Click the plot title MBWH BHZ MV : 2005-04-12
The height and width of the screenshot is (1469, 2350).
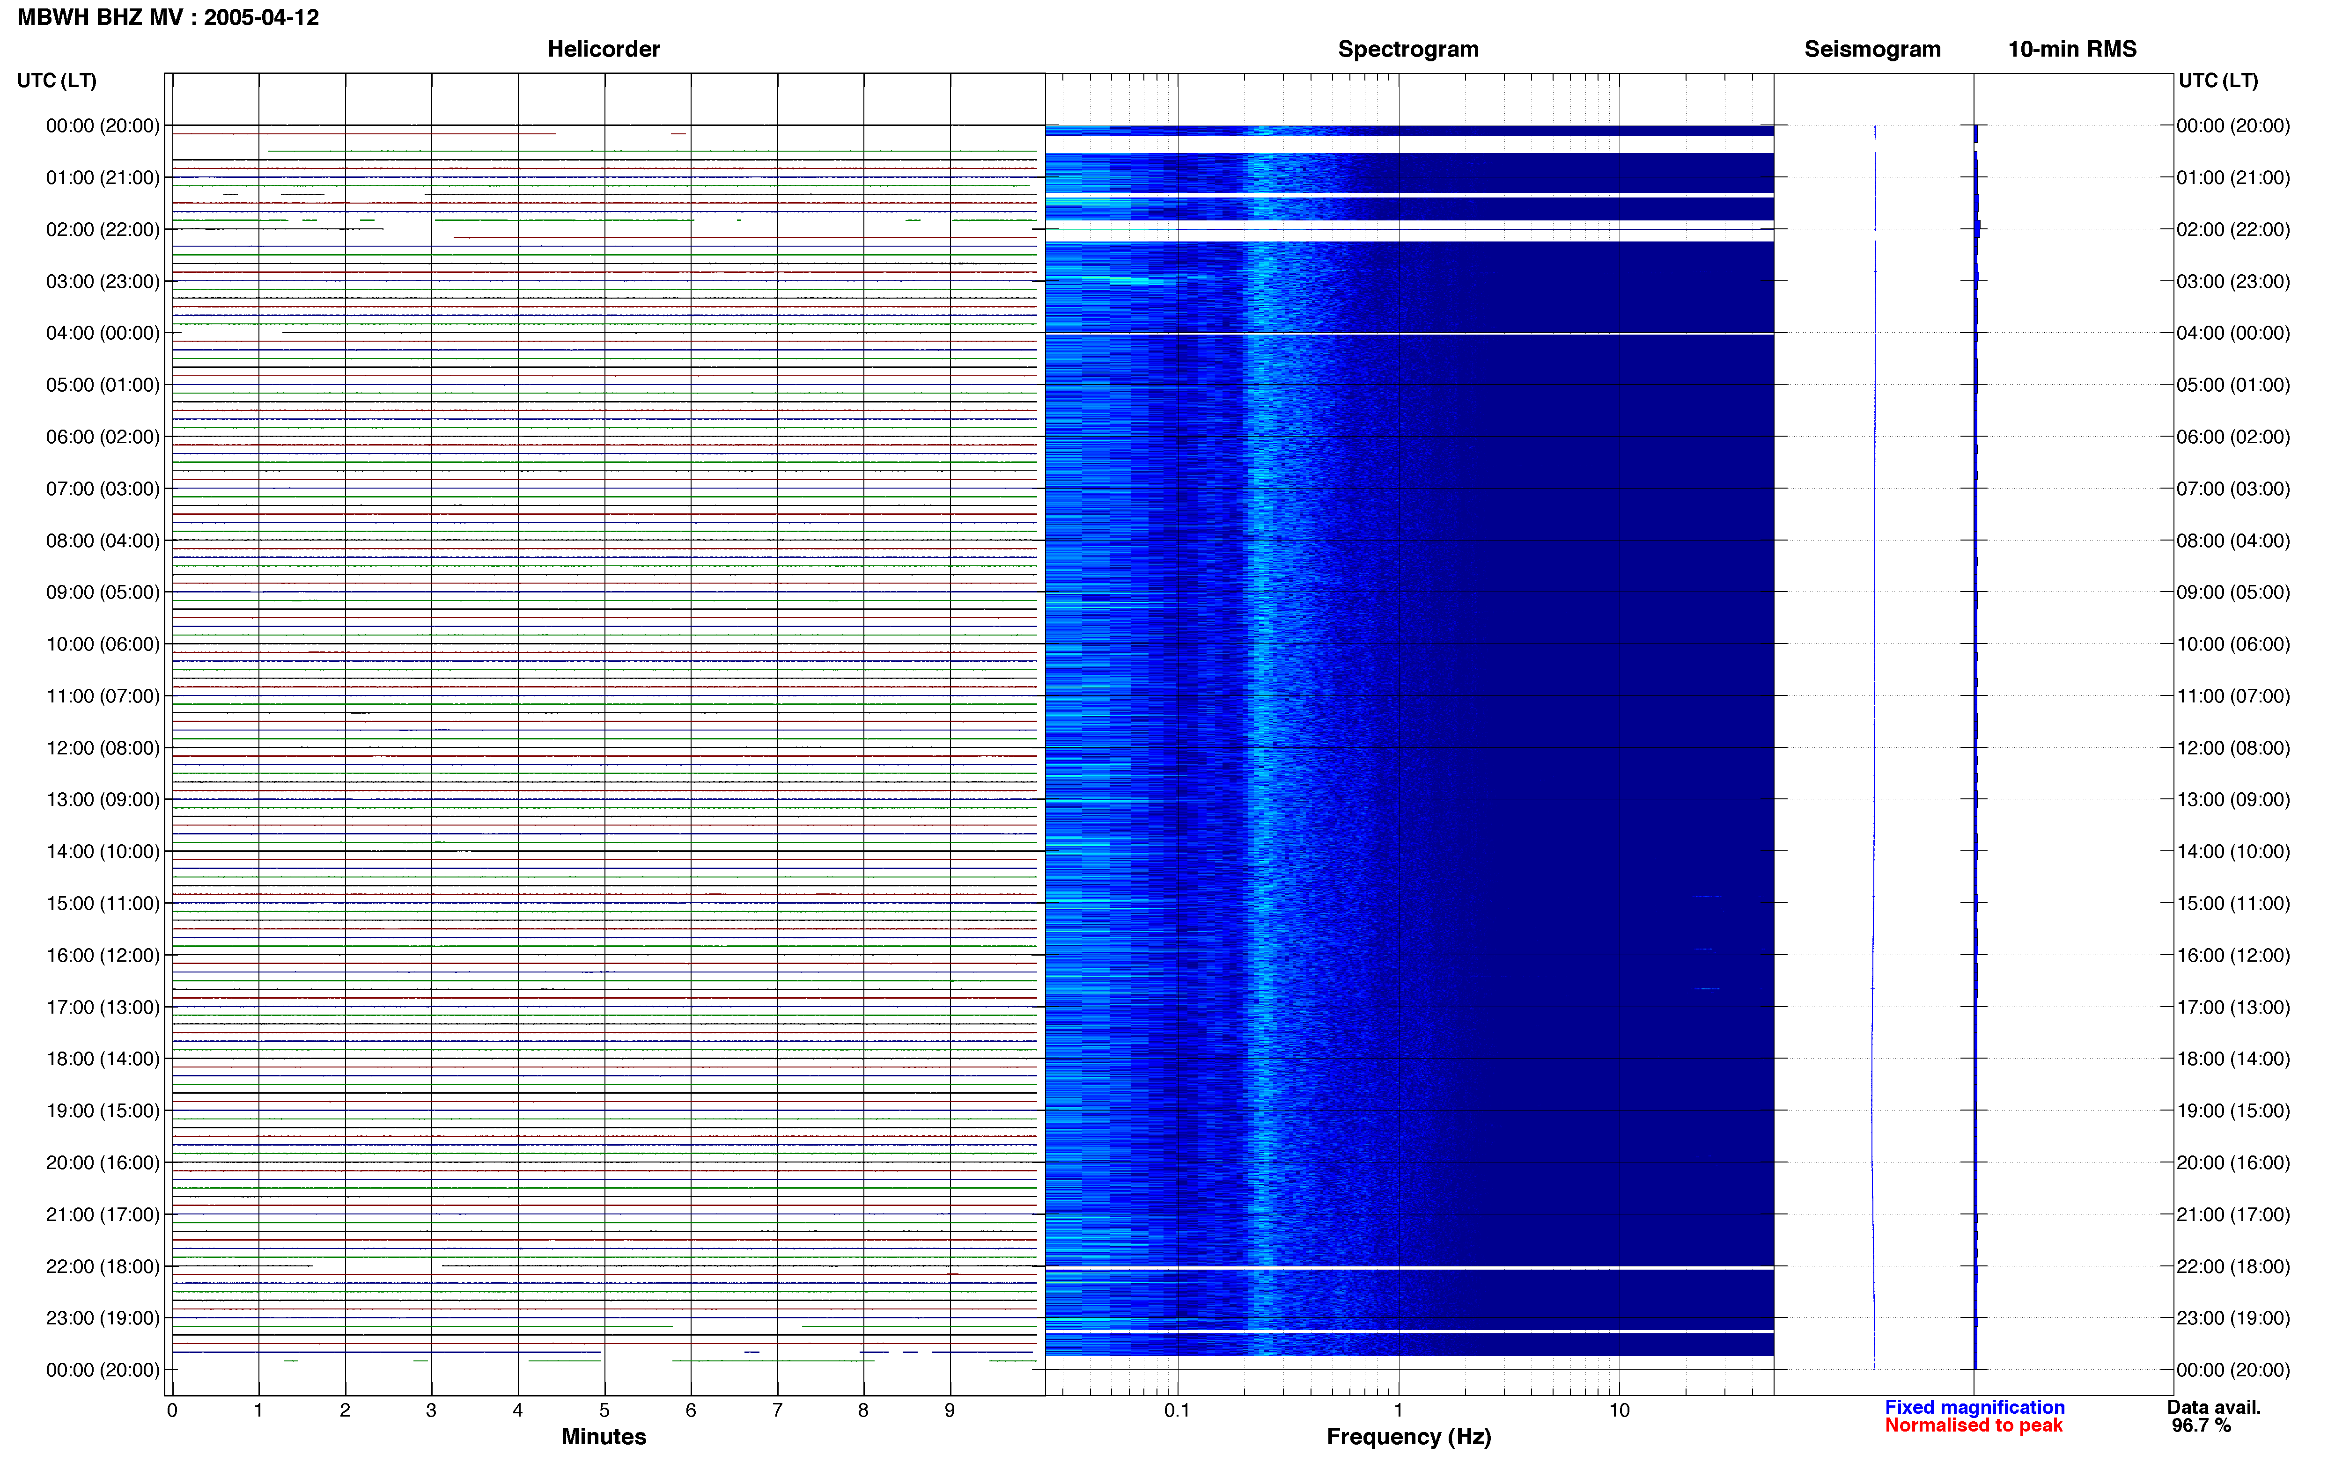(x=168, y=17)
